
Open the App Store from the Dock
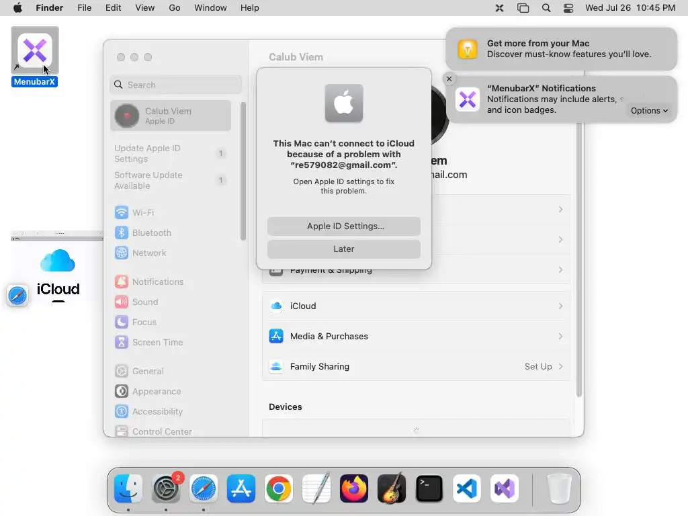click(x=241, y=488)
